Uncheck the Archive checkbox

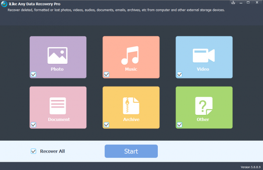107,125
